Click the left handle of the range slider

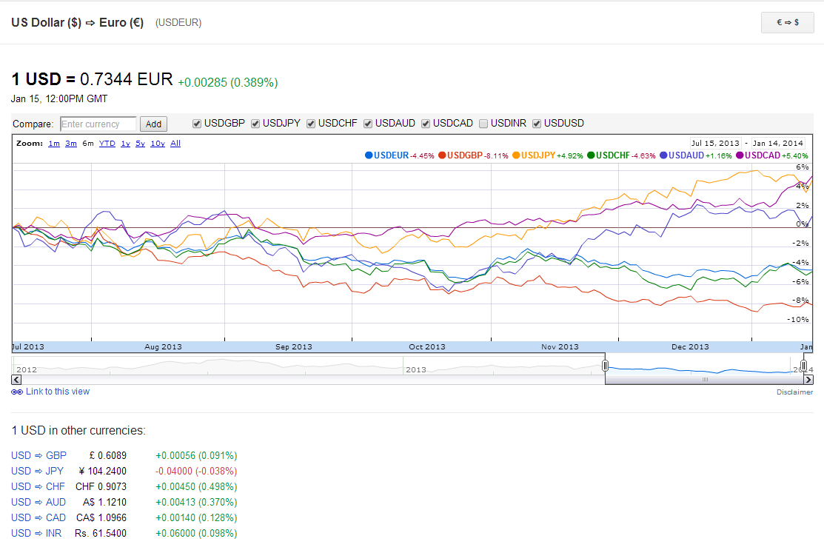(605, 366)
